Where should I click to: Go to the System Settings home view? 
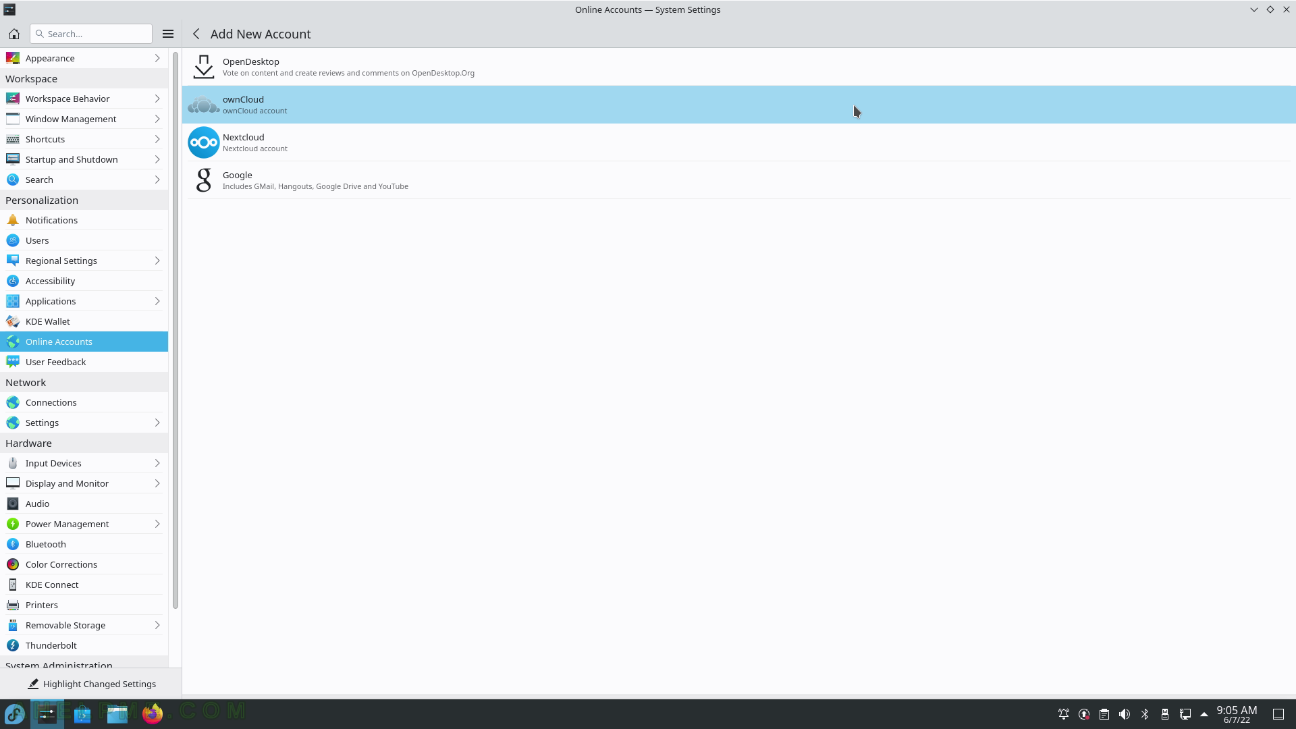coord(14,34)
